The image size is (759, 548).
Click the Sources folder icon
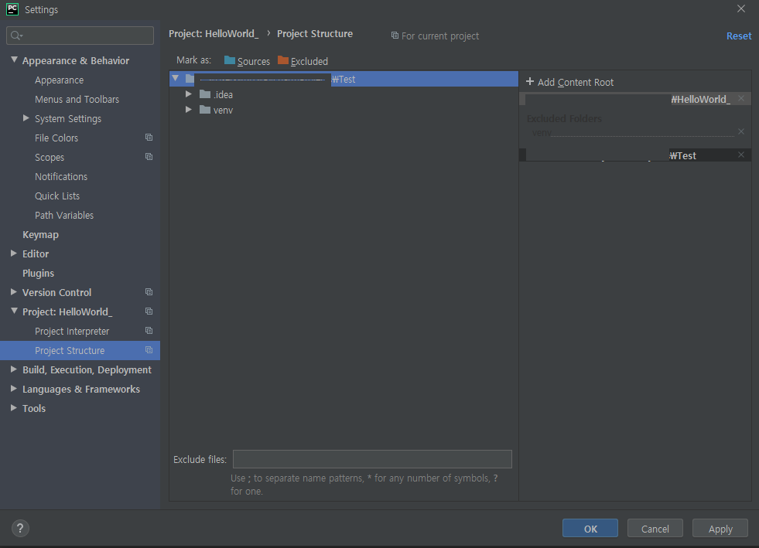click(230, 60)
